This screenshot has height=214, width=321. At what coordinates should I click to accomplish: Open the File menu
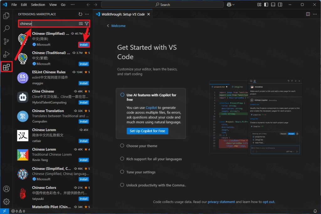tap(14, 5)
